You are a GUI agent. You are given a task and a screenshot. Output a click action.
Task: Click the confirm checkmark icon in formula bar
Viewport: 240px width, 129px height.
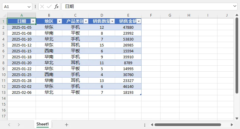click(x=49, y=7)
